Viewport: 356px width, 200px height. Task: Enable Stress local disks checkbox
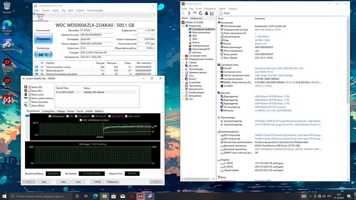[30, 102]
